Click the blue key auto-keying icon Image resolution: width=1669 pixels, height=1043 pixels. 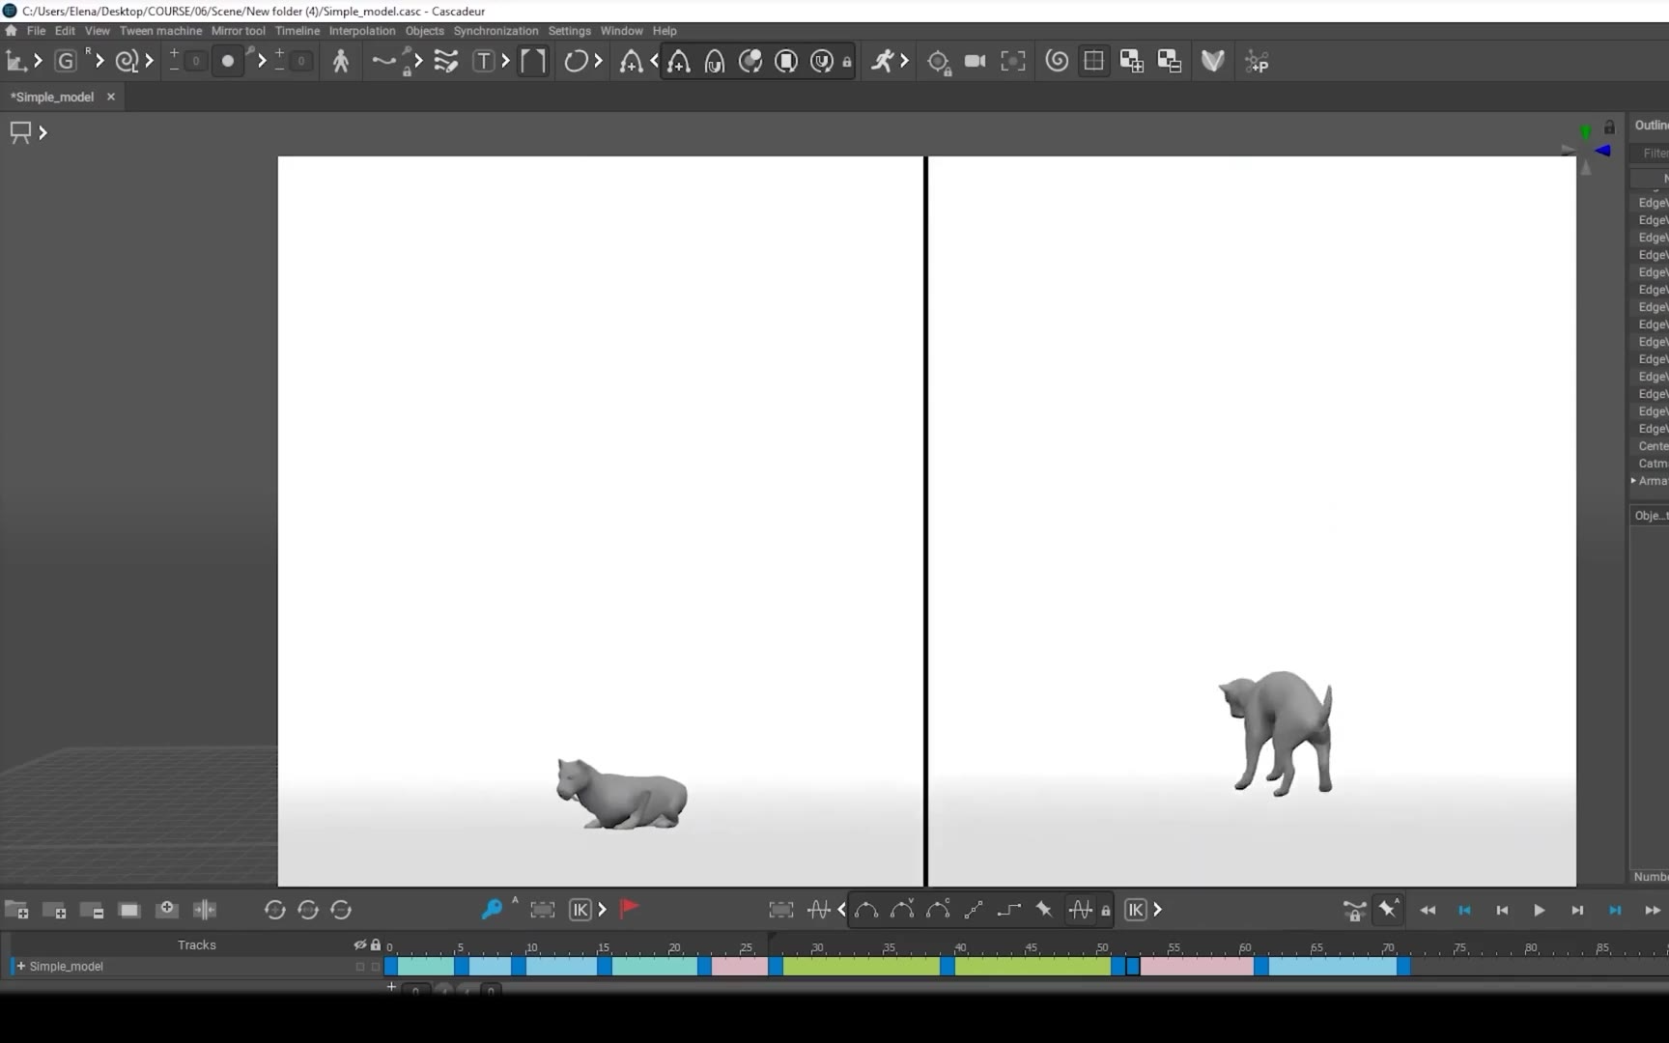tap(492, 909)
